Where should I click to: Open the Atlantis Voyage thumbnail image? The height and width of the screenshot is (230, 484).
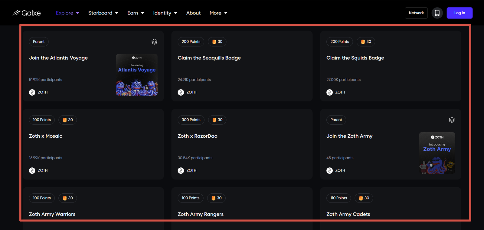(x=137, y=75)
